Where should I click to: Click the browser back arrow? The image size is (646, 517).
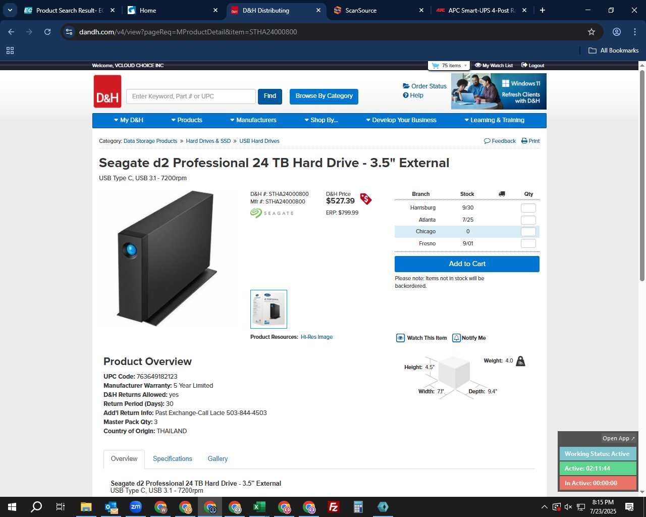pos(11,32)
